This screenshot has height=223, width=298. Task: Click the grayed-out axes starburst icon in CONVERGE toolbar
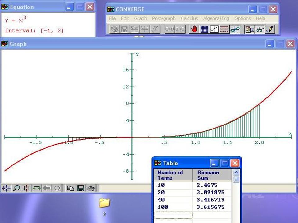pos(144,29)
